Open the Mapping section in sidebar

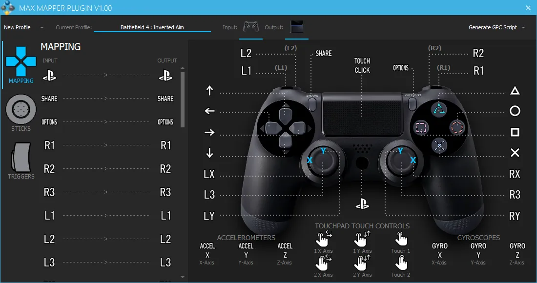point(21,65)
